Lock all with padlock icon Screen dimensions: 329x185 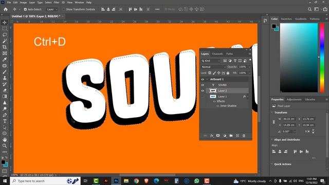click(x=228, y=73)
